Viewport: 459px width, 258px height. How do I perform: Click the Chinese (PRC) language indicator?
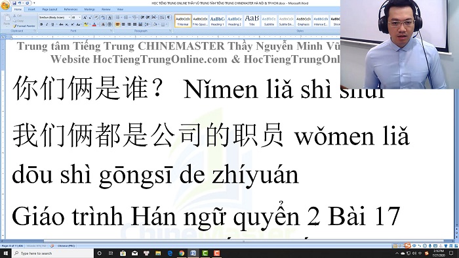[x=66, y=246]
